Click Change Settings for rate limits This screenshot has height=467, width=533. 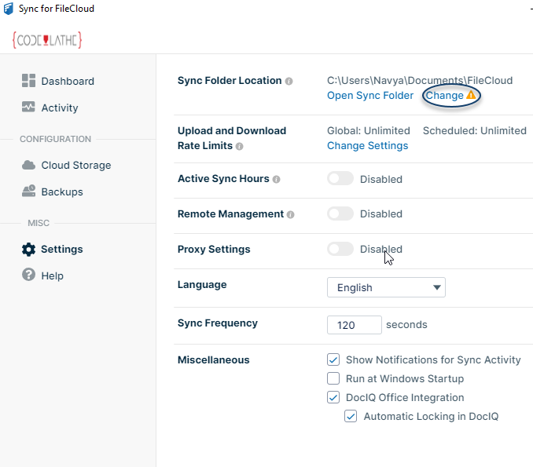pyautogui.click(x=367, y=146)
